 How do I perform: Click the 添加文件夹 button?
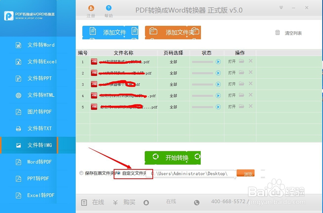point(173,32)
